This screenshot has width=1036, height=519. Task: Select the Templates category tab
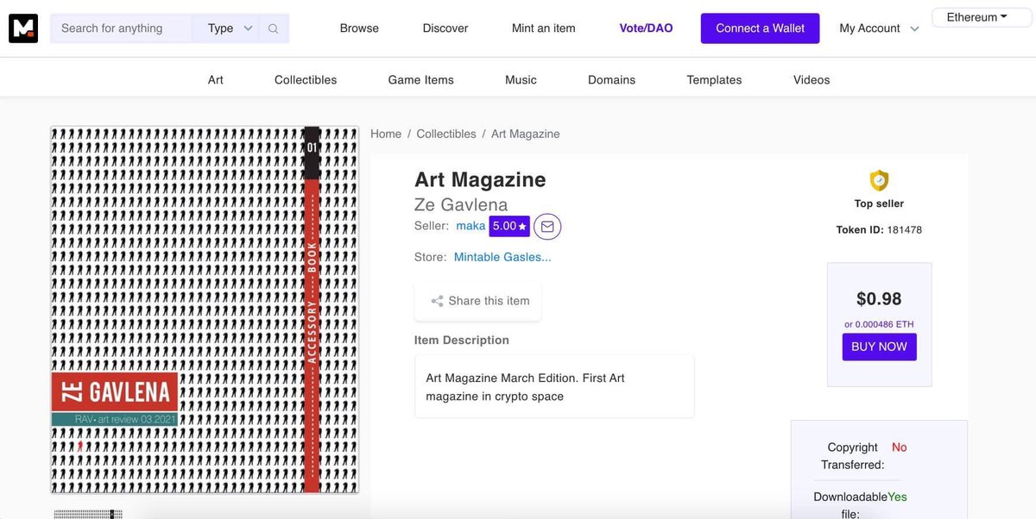(714, 79)
